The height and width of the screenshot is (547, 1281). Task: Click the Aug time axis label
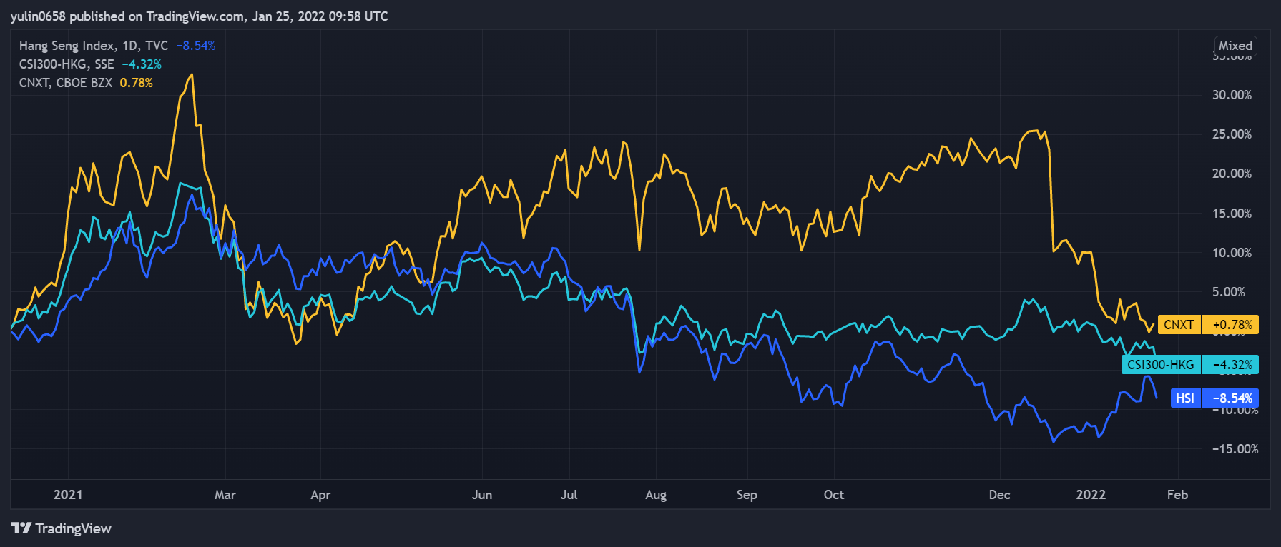coord(656,495)
